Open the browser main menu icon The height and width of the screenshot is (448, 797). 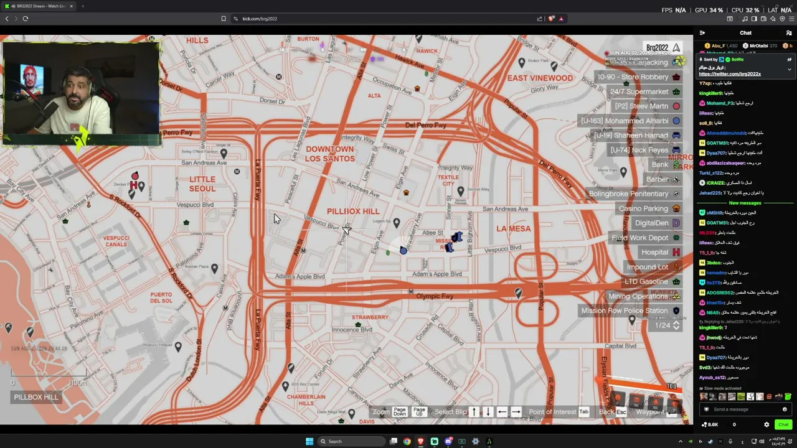coord(791,19)
